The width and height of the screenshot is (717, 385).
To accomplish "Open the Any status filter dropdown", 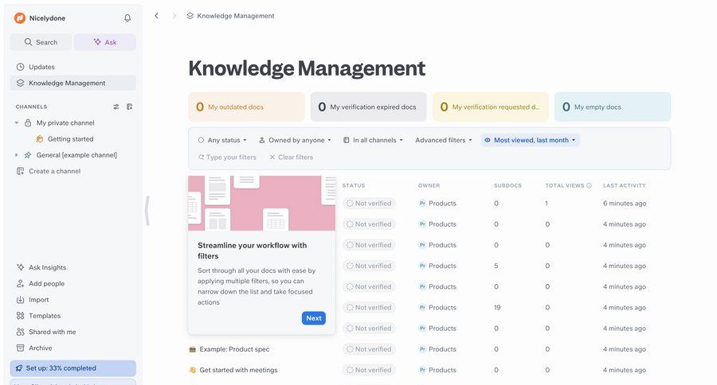I will tap(222, 140).
